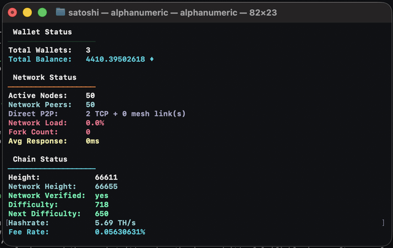Select the 'Chain Status' heading

tap(40, 160)
